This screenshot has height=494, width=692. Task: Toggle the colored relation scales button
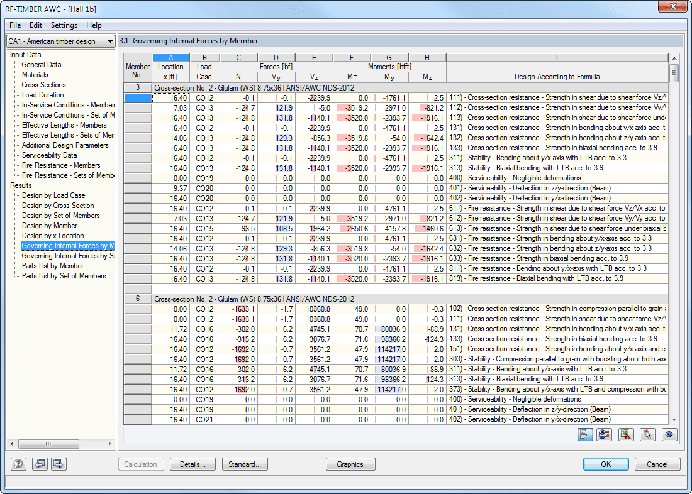point(585,434)
